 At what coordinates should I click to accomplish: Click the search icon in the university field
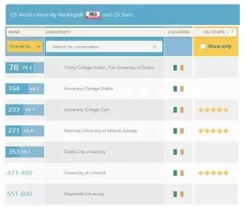point(154,47)
